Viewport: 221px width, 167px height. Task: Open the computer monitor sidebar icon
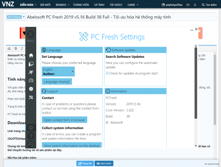[31, 64]
